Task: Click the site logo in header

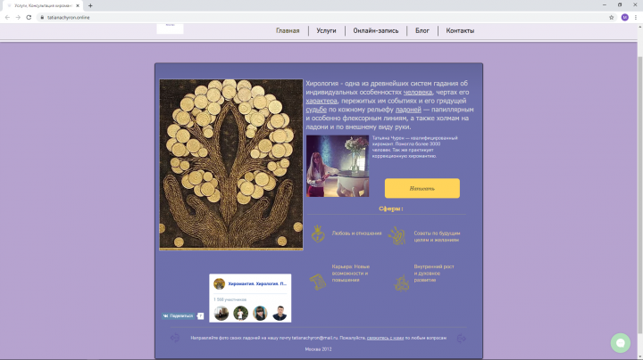Action: (x=170, y=29)
